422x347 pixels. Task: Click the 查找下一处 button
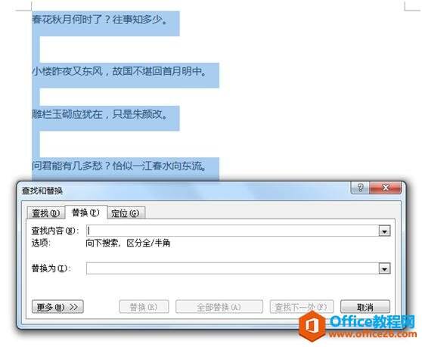point(302,307)
